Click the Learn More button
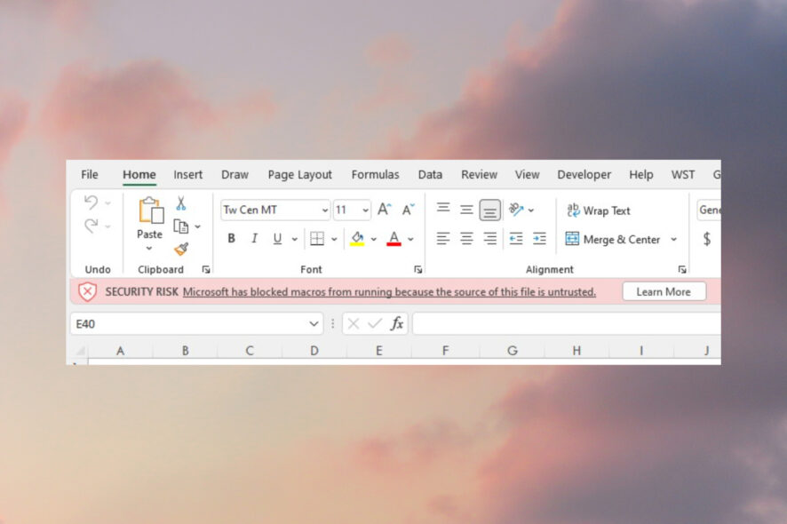 664,291
